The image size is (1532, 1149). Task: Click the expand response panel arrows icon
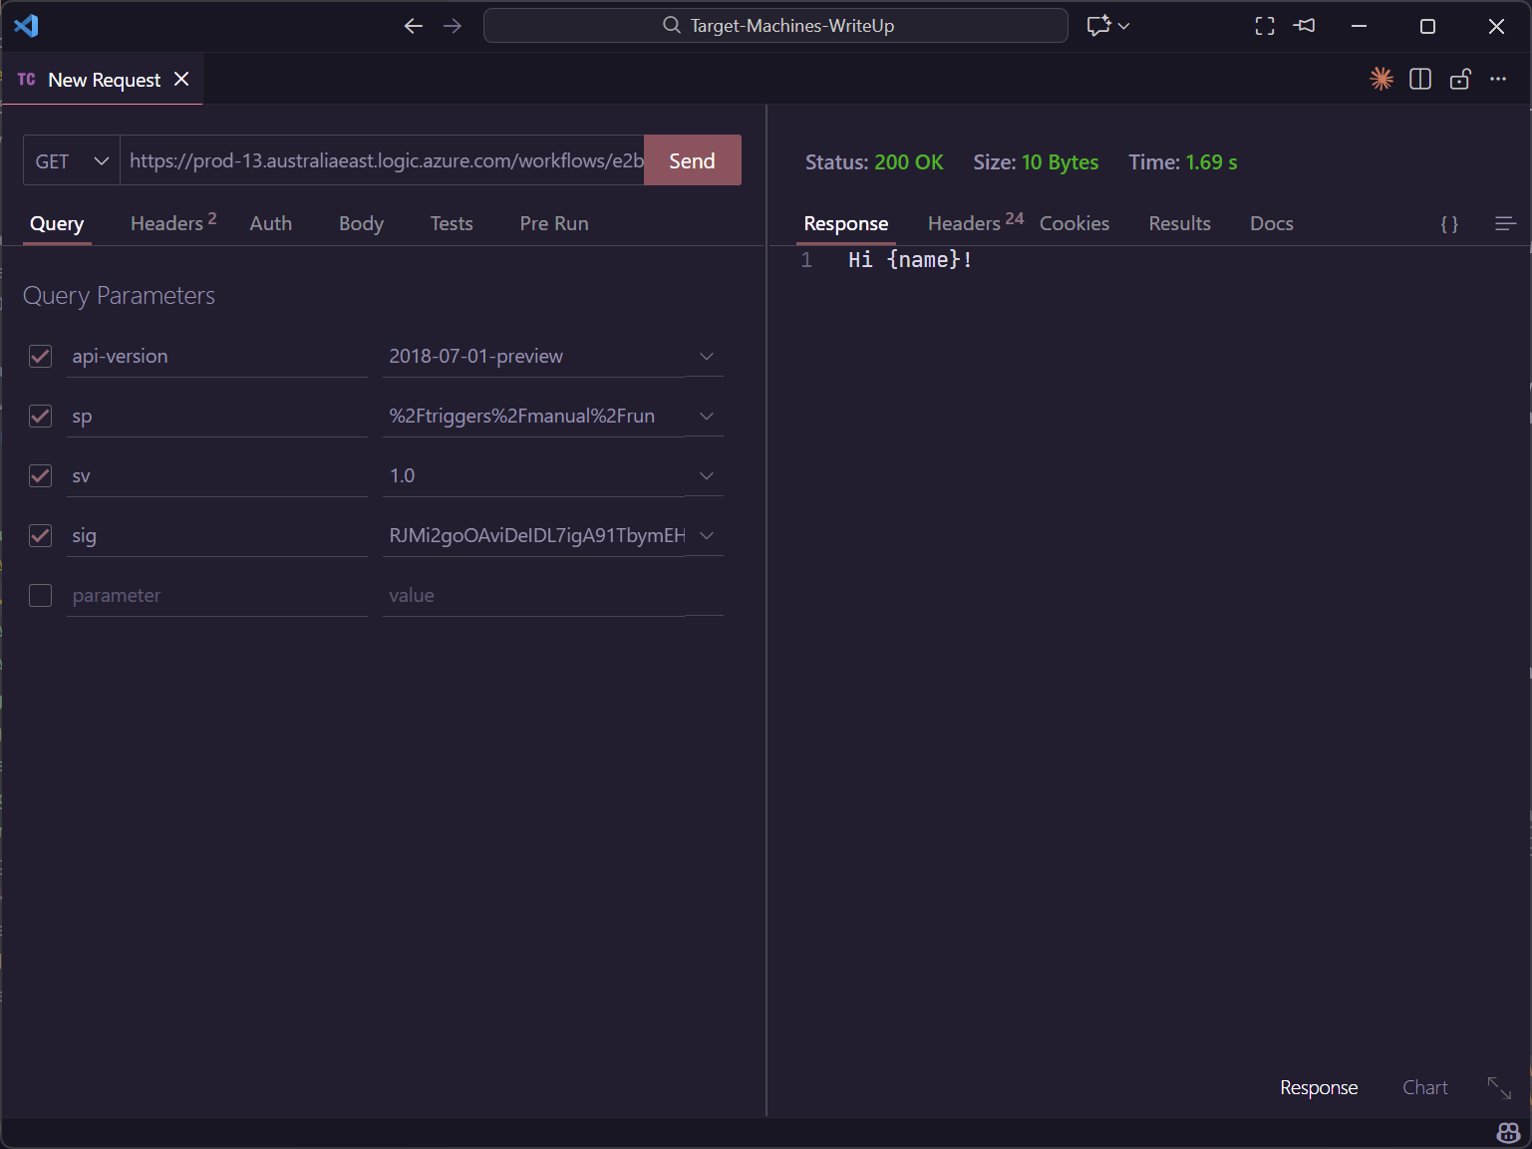point(1498,1087)
